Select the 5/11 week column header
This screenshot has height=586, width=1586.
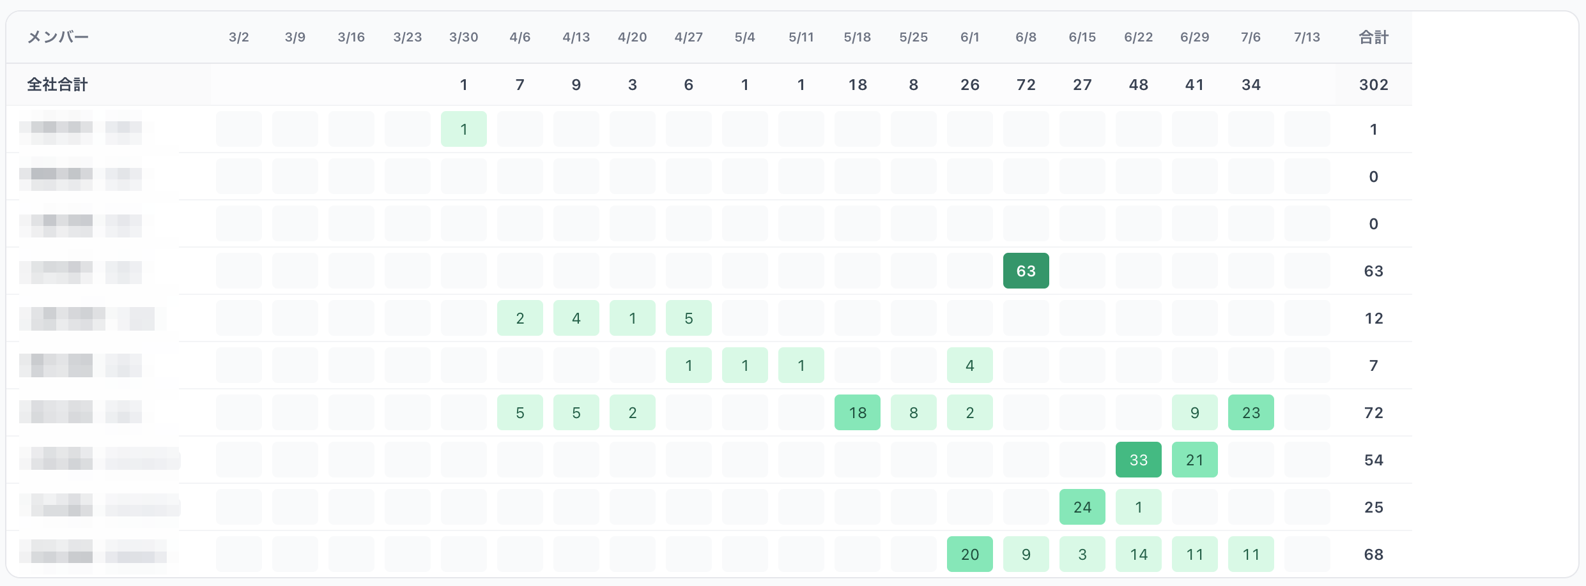[x=801, y=37]
